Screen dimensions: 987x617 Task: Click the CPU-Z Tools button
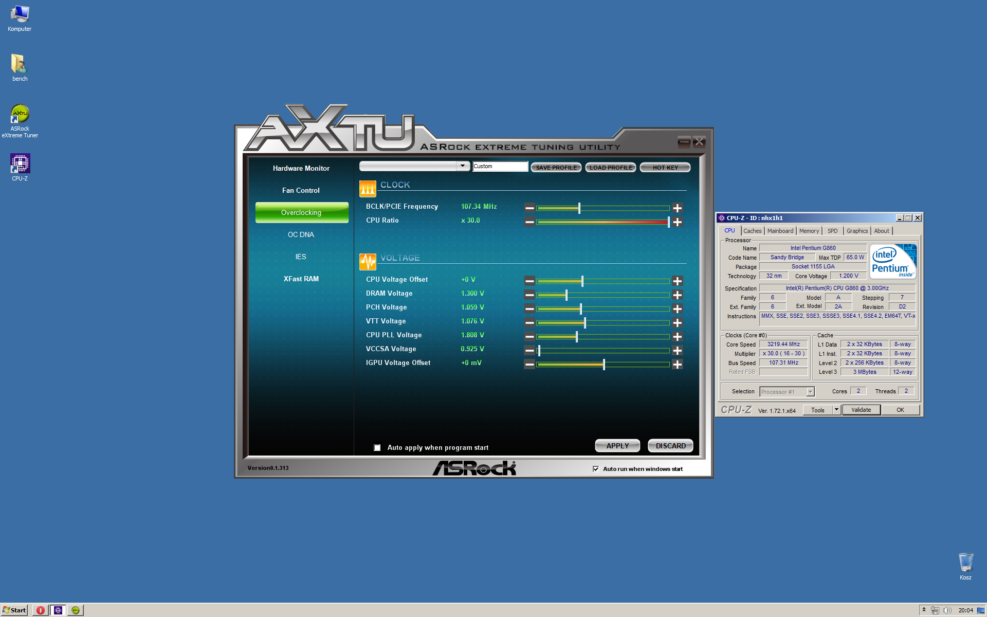(818, 410)
